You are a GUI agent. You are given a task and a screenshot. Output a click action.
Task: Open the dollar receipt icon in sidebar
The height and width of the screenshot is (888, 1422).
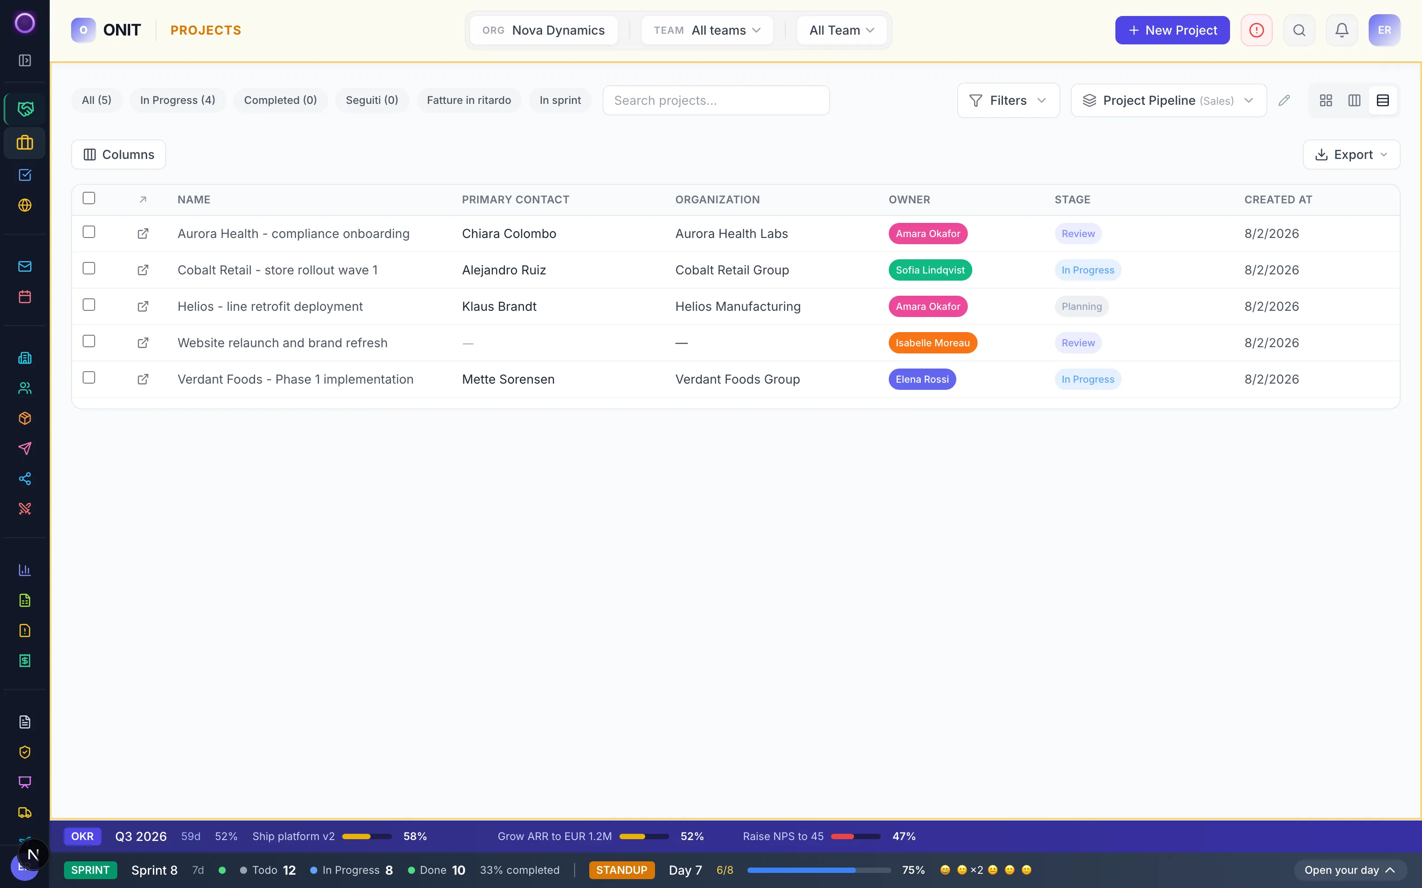(25, 661)
